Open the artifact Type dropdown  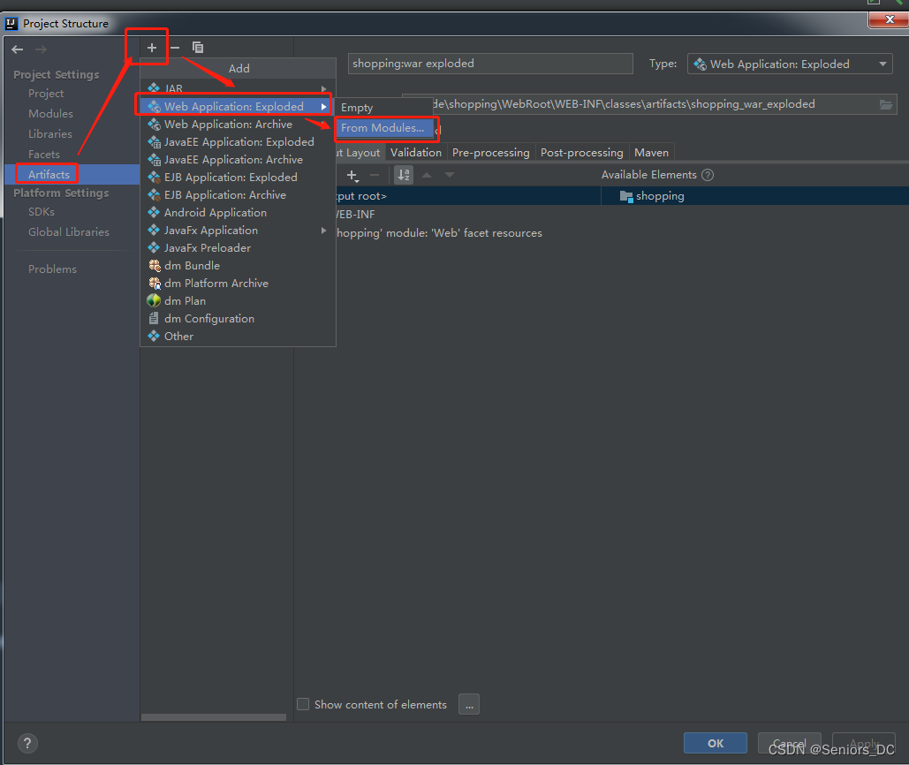pyautogui.click(x=790, y=64)
